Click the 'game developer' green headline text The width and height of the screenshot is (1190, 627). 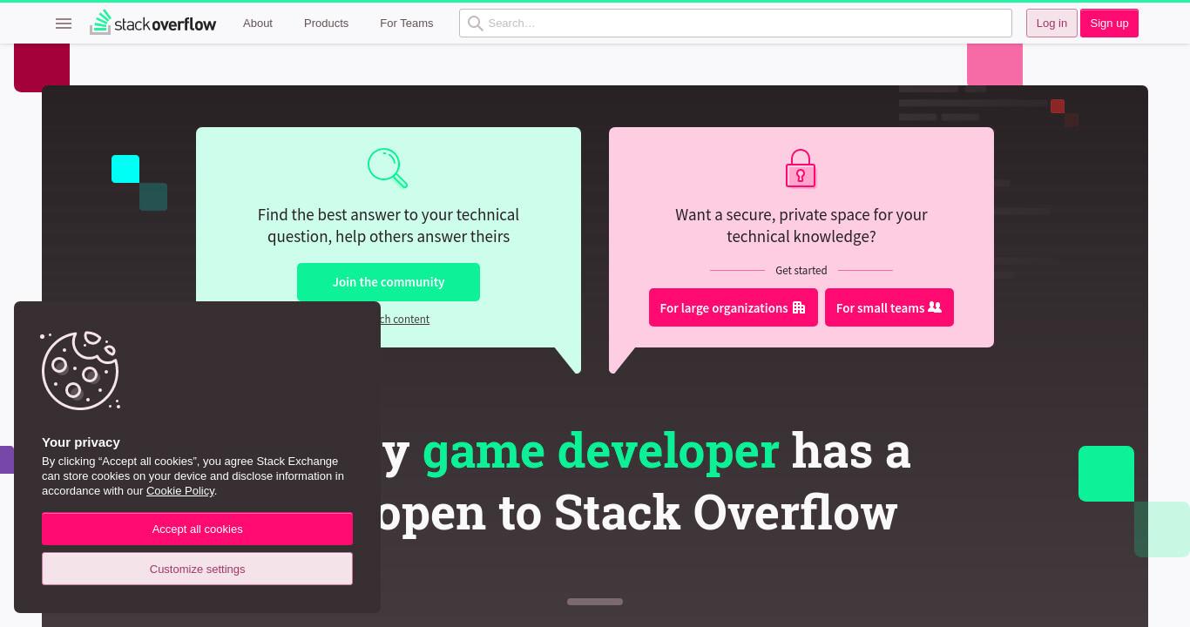tap(600, 451)
